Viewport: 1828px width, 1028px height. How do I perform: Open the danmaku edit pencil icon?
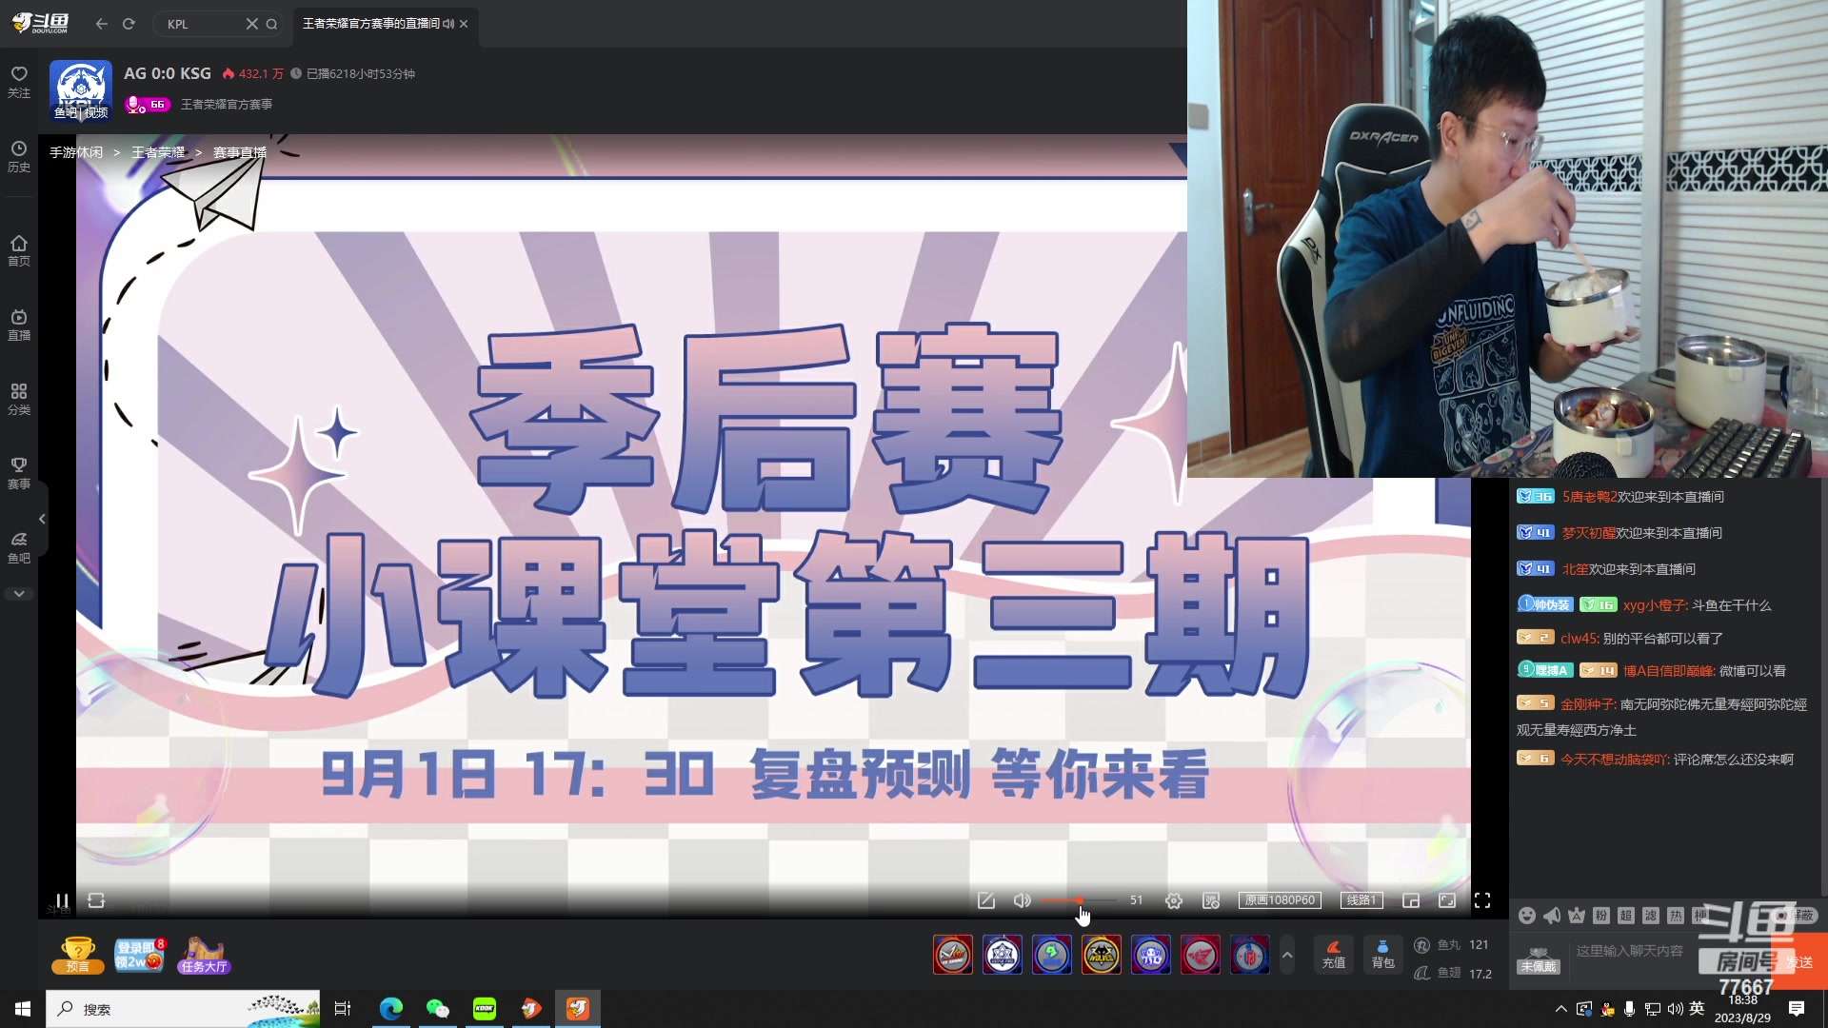point(986,900)
